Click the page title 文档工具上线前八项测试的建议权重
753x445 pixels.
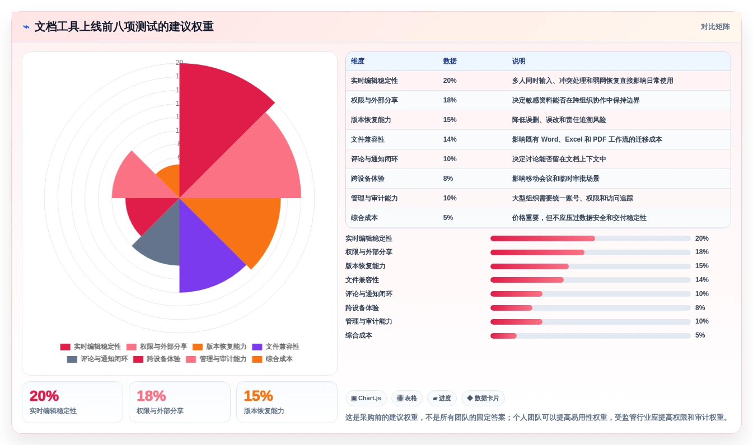click(x=124, y=27)
